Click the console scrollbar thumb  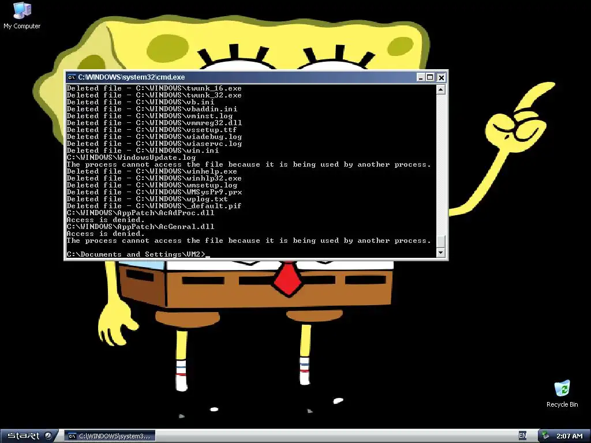coord(440,242)
